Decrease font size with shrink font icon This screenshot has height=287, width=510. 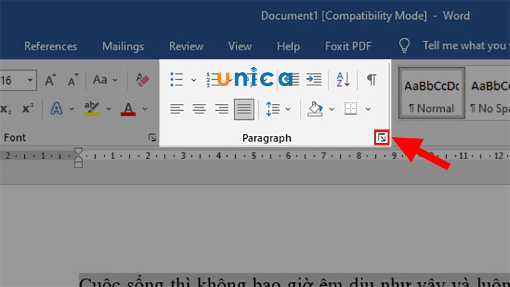73,80
